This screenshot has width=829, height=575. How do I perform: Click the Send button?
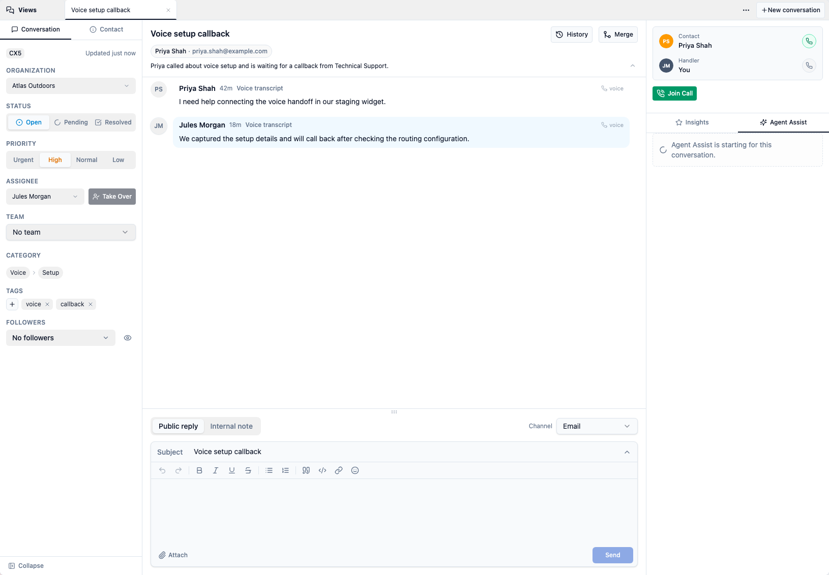tap(612, 555)
